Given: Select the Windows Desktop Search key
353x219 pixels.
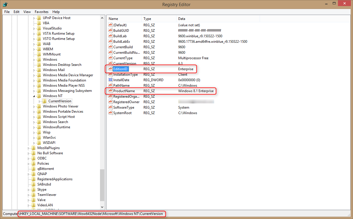Looking at the screenshot, I should click(62, 65).
